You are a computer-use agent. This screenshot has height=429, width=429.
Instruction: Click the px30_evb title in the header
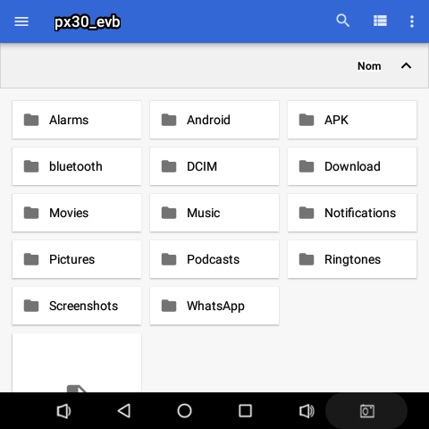click(x=88, y=22)
